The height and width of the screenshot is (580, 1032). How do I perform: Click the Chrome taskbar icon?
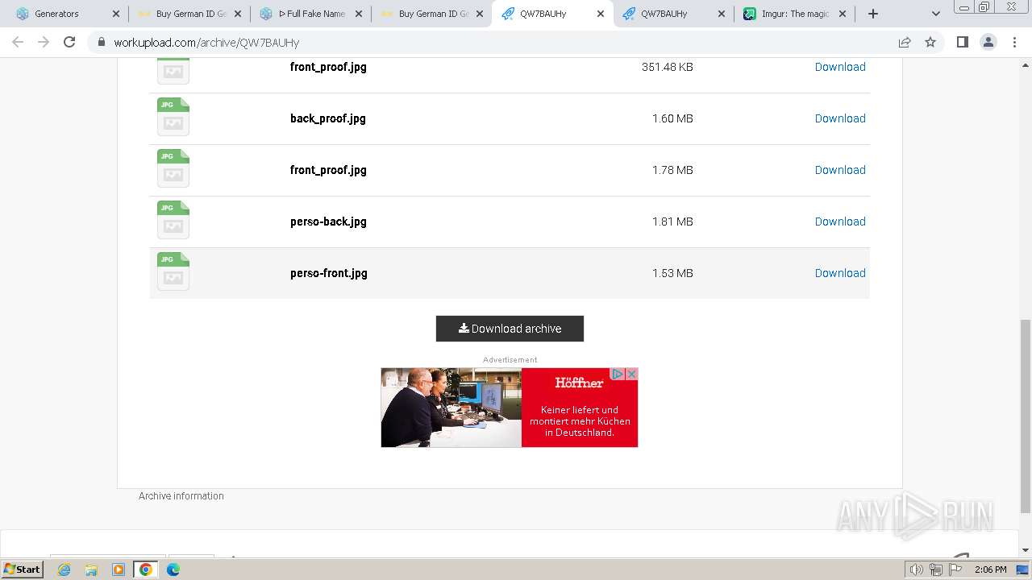click(146, 570)
